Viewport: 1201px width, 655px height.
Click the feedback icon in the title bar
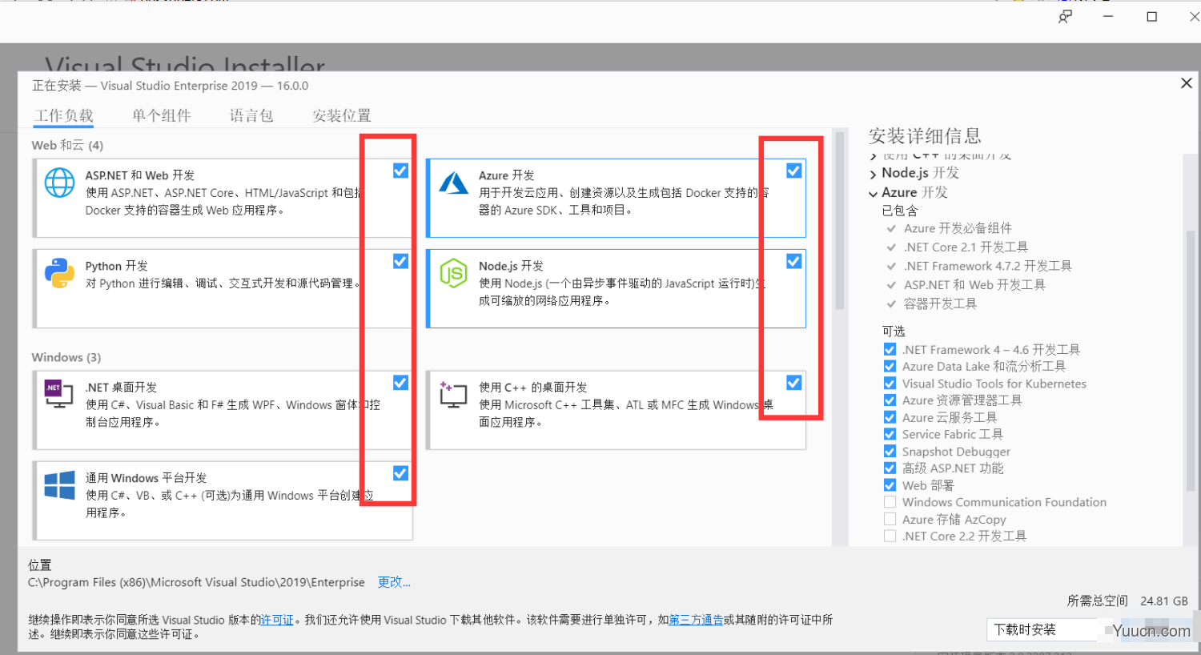[1065, 17]
